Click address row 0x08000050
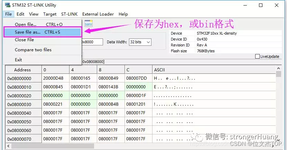 coord(24,121)
